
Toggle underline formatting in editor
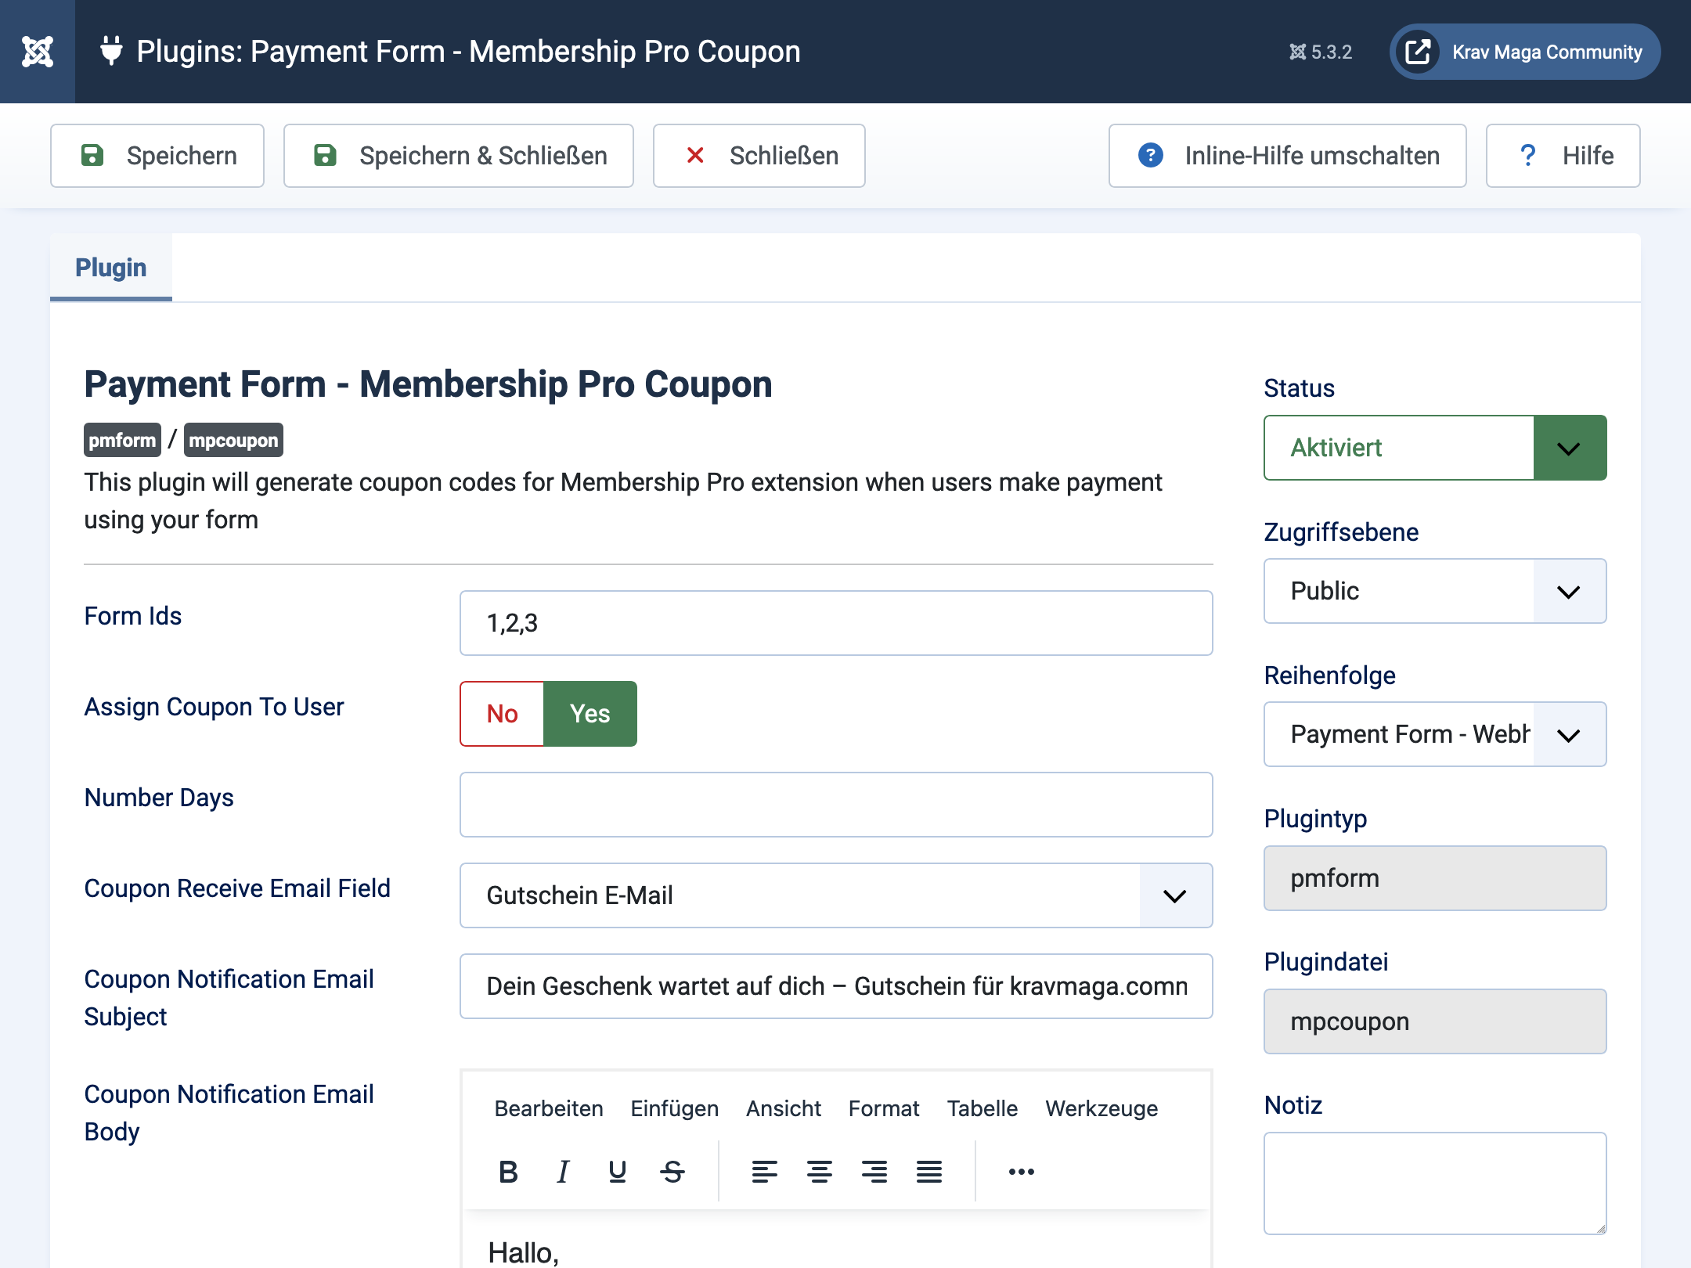(x=618, y=1172)
